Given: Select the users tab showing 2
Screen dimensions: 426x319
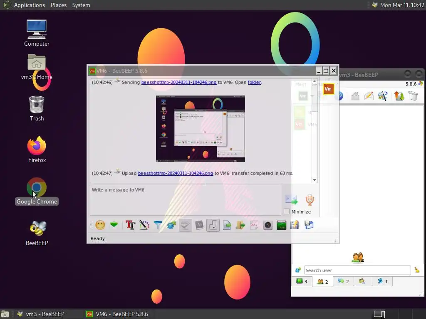Looking at the screenshot, I should pos(323,282).
